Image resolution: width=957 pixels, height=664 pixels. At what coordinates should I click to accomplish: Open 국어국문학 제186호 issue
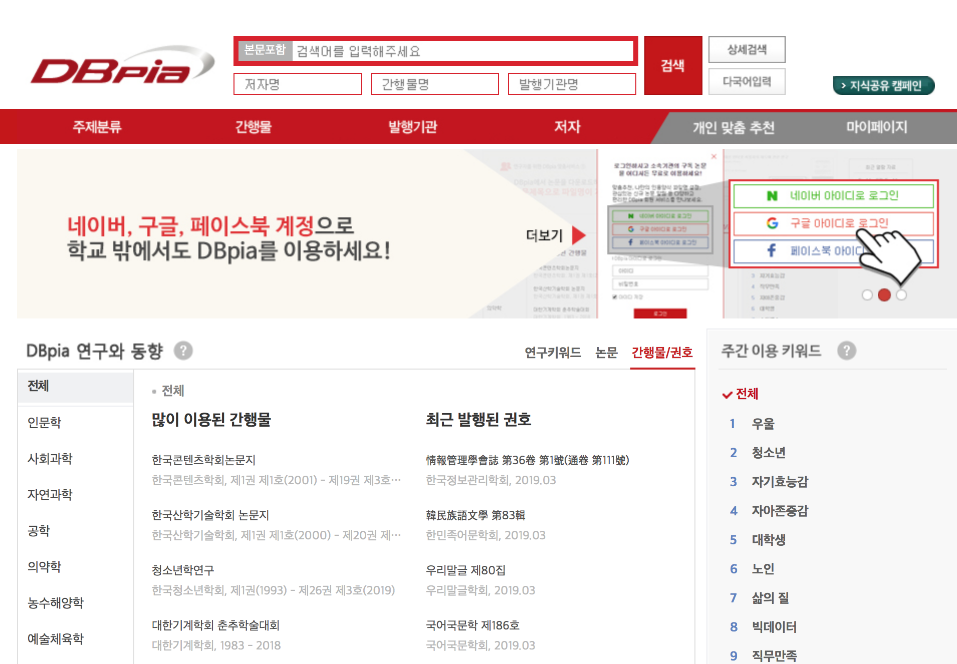click(x=472, y=625)
